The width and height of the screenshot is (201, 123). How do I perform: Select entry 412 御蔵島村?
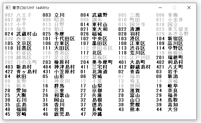(134, 67)
